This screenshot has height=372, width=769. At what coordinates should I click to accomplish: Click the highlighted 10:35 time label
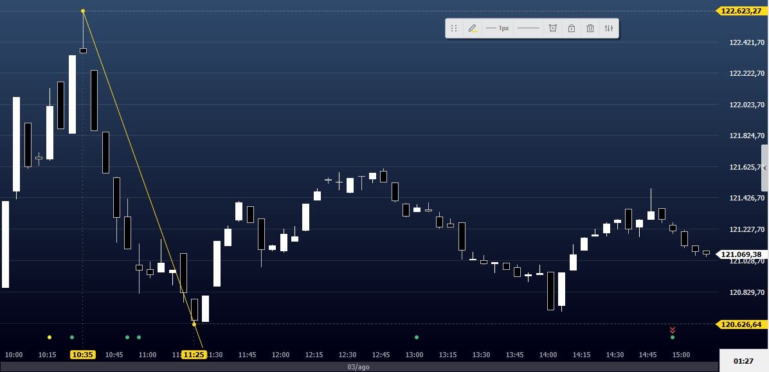83,355
